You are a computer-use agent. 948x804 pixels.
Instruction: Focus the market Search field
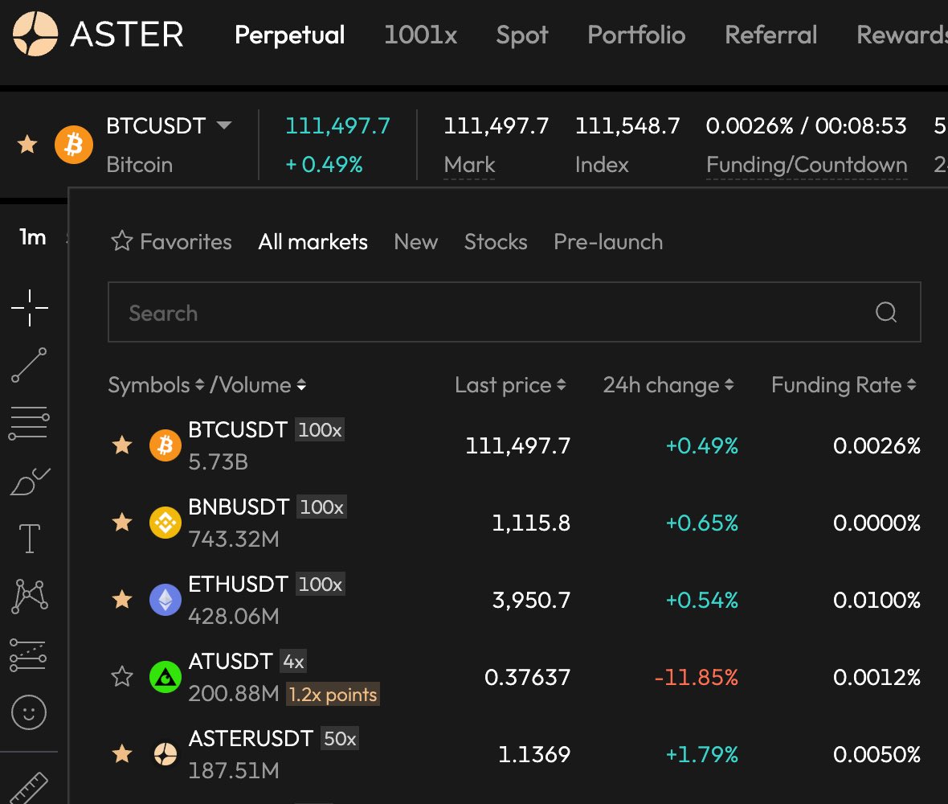514,312
